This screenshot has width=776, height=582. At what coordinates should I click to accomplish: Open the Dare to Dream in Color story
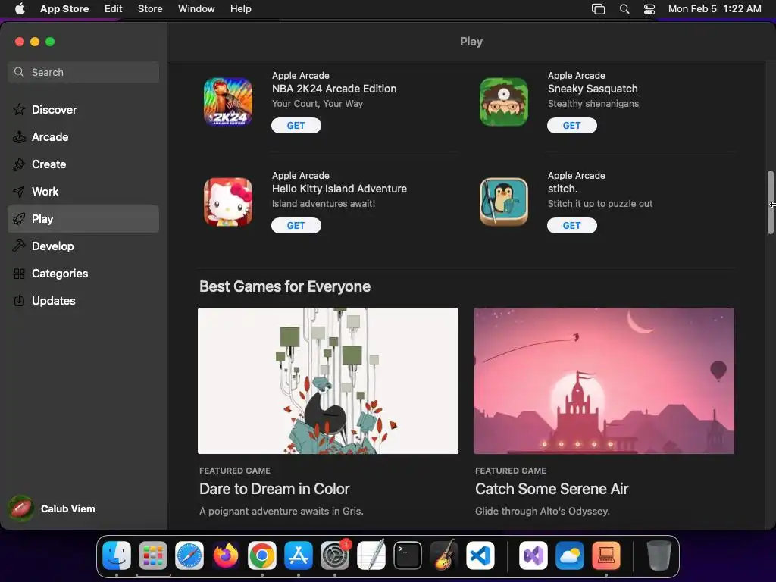pyautogui.click(x=274, y=489)
